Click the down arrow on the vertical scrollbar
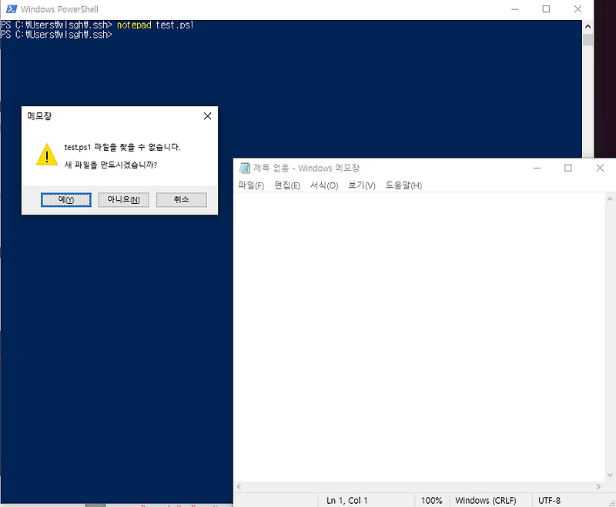This screenshot has height=507, width=616. pos(609,475)
